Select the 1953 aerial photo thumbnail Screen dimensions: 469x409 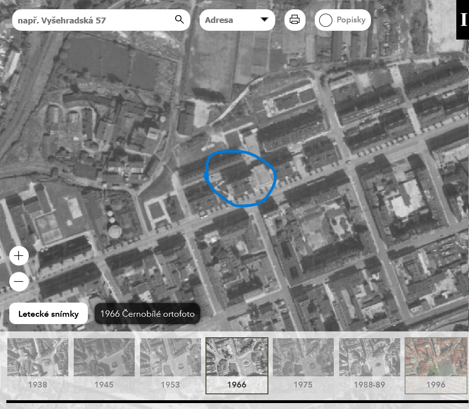tap(170, 366)
